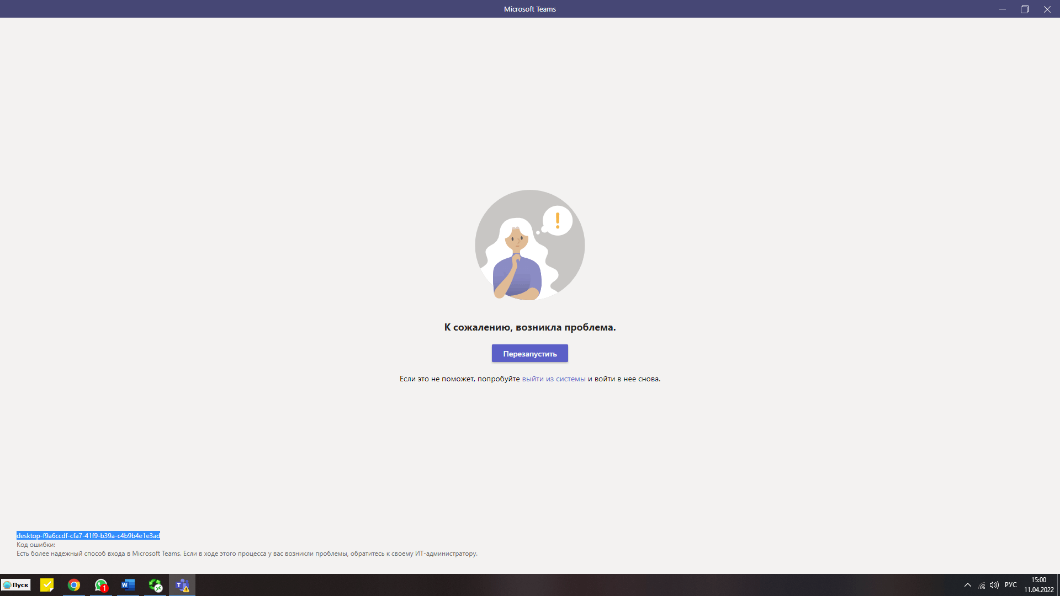Restore down the Microsoft Teams window
The image size is (1060, 596).
tap(1025, 9)
